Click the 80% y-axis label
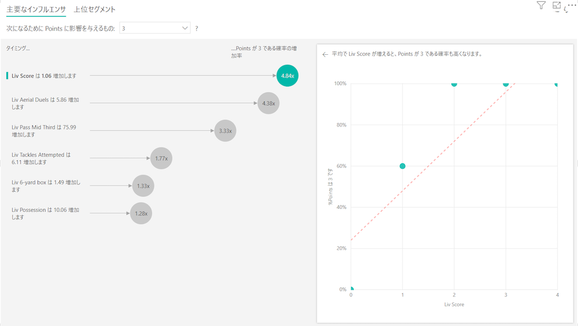The width and height of the screenshot is (578, 326). [x=342, y=125]
